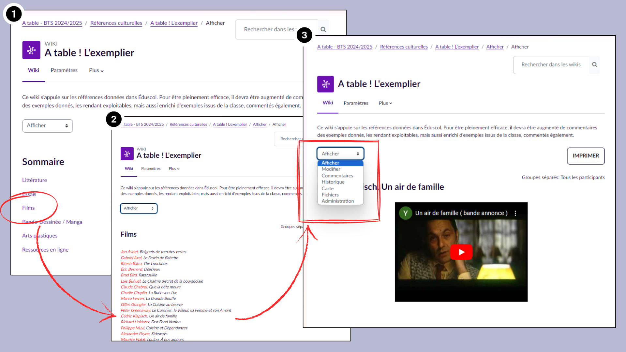
Task: Open the Afficher dropdown in panel 1
Action: (48, 125)
